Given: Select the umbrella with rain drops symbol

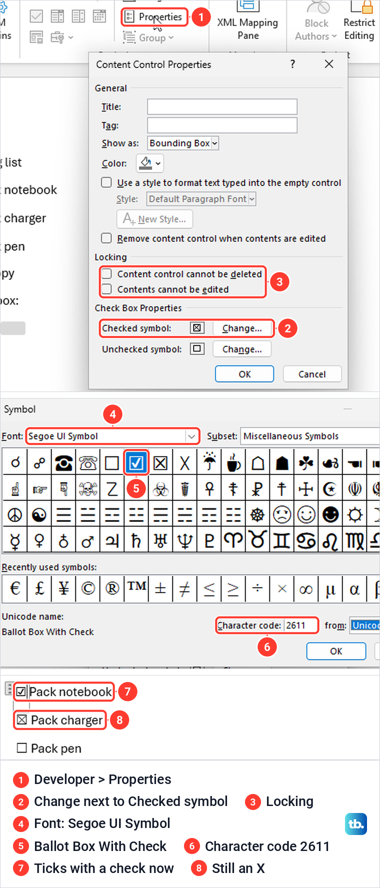Looking at the screenshot, I should [x=209, y=462].
